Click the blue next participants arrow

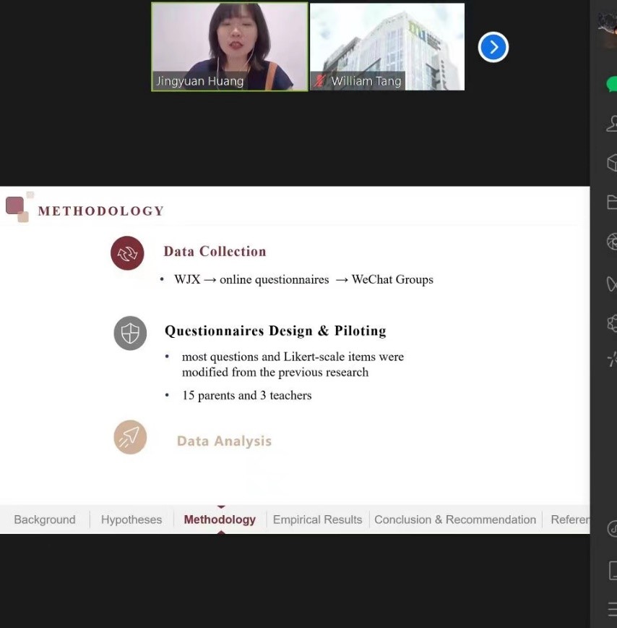(493, 48)
